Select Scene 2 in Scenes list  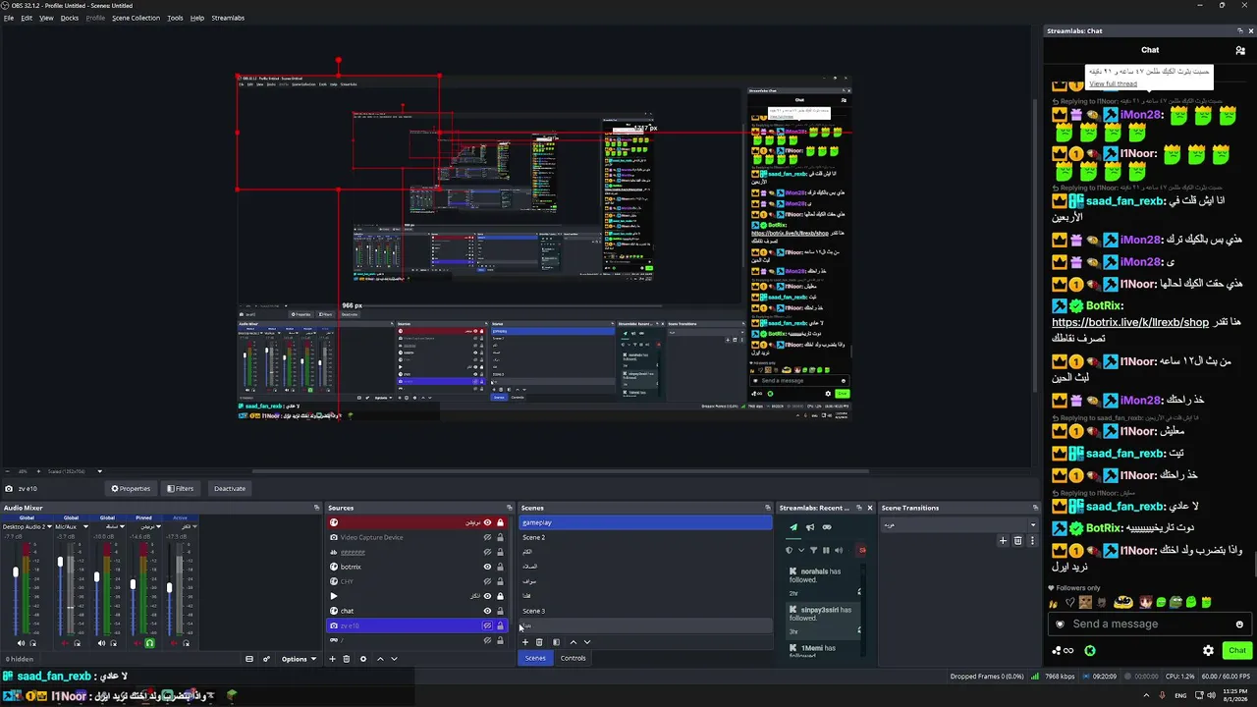(645, 537)
